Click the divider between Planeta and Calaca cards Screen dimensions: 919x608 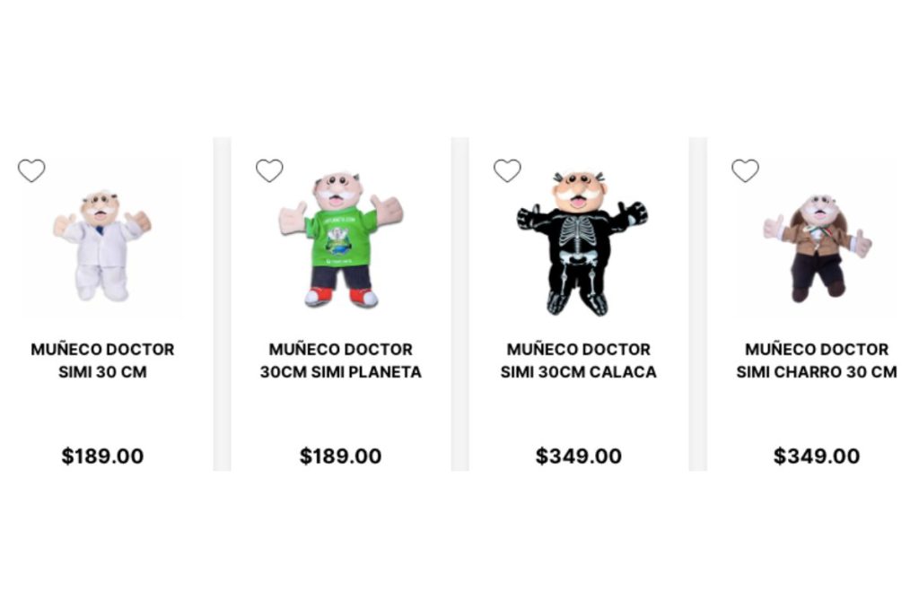[x=459, y=304]
